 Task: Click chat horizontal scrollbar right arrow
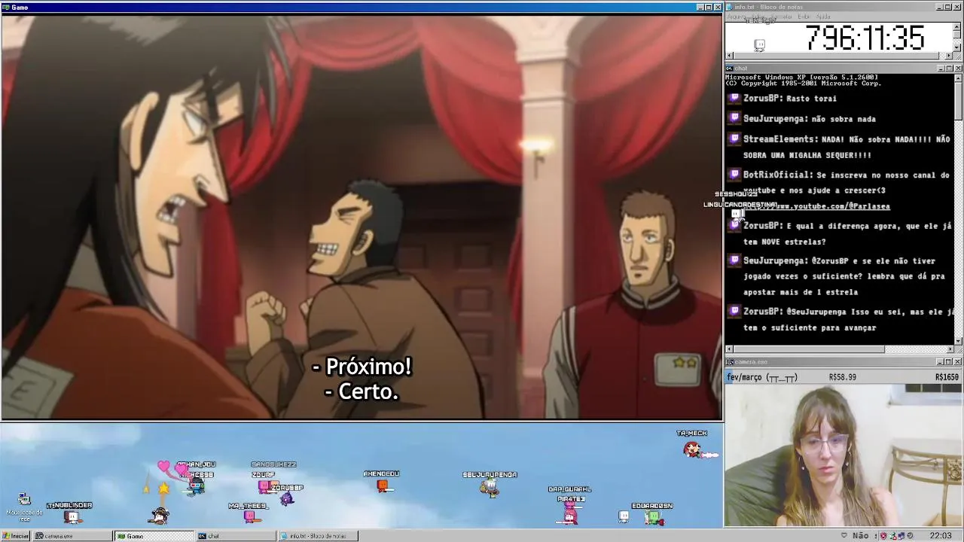click(x=950, y=349)
